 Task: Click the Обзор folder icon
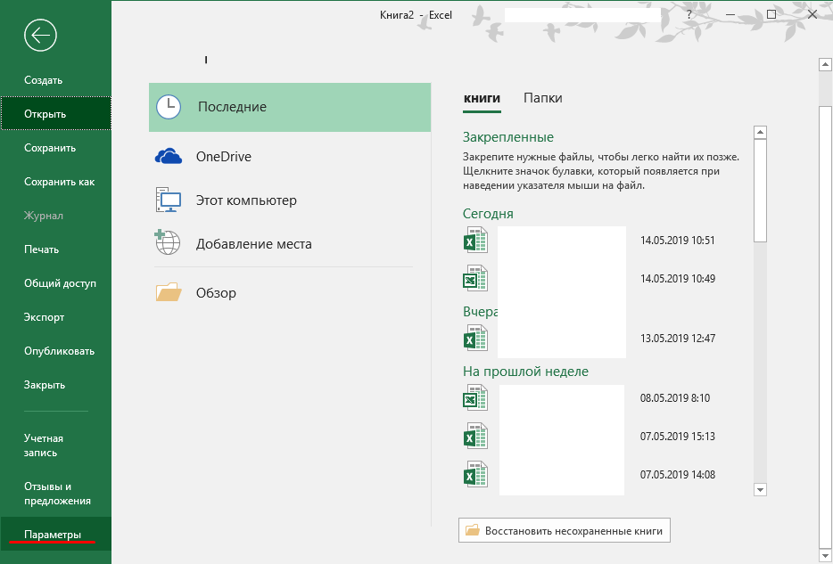click(169, 292)
